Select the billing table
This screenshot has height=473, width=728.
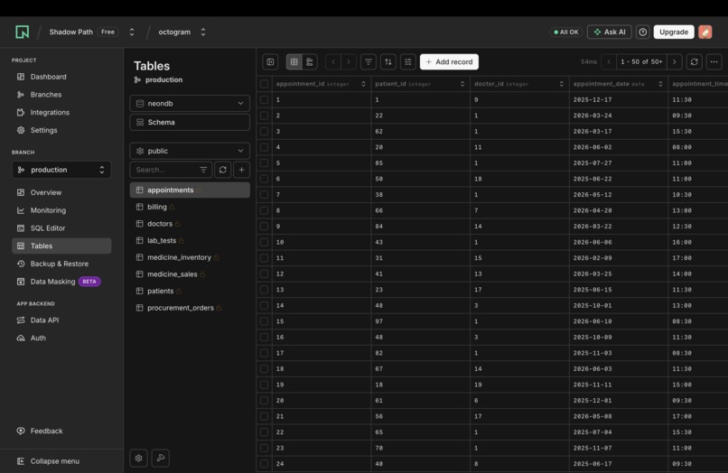(190, 207)
